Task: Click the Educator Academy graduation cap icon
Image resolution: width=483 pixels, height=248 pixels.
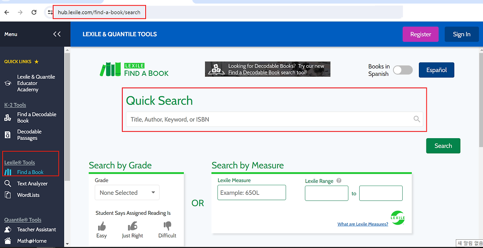Action: (8, 83)
